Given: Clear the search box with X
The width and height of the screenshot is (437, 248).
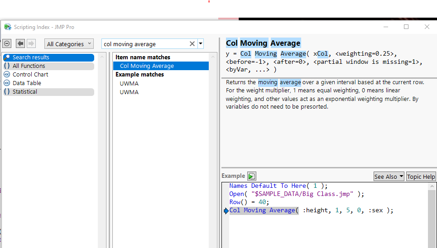Looking at the screenshot, I should [x=192, y=44].
